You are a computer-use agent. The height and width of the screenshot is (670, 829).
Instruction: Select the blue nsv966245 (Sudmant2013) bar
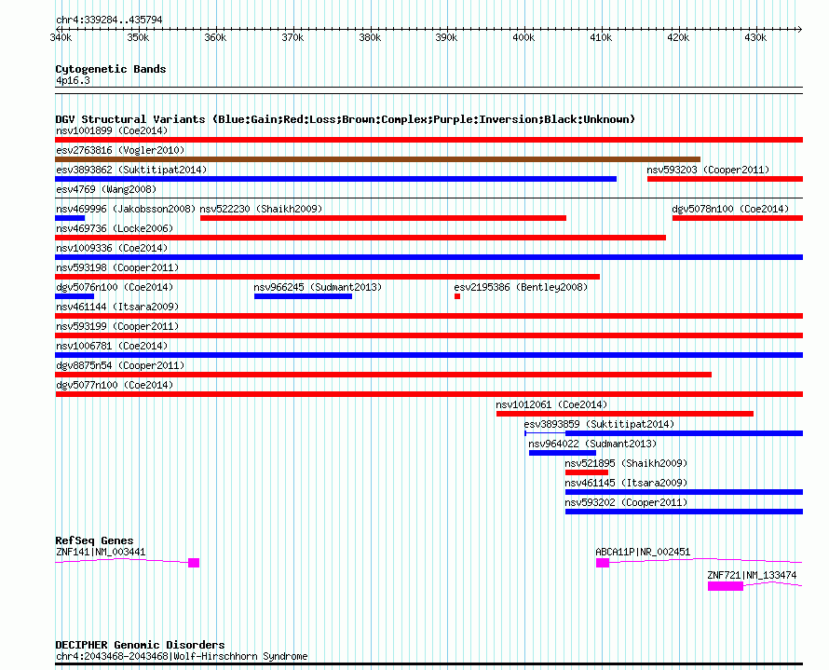coord(303,296)
